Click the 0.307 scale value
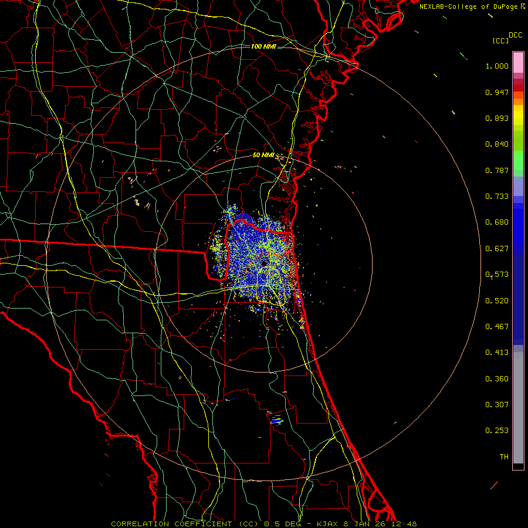 pos(497,405)
